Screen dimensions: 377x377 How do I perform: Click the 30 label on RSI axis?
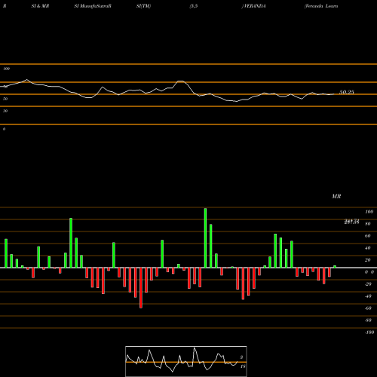[5, 111]
